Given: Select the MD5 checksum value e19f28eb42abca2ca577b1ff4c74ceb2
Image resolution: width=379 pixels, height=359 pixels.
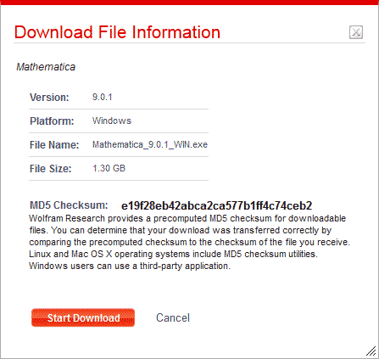Looking at the screenshot, I should 216,205.
